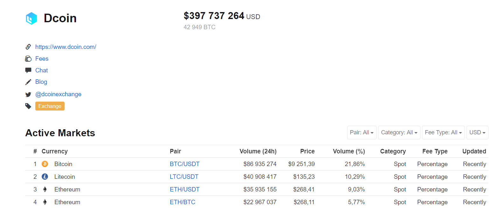The image size is (498, 208).
Task: Click the Bitcoin coin icon in row 1
Action: (45, 164)
